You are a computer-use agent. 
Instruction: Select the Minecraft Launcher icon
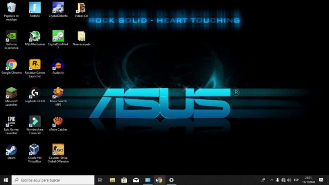pos(11,97)
